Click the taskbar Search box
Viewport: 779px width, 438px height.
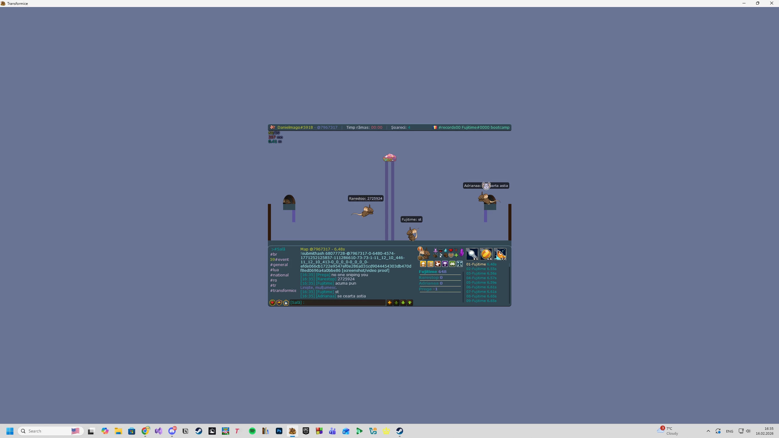51,431
